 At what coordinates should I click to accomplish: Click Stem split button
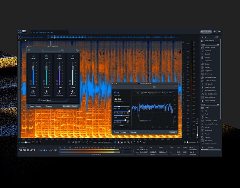(x=66, y=106)
